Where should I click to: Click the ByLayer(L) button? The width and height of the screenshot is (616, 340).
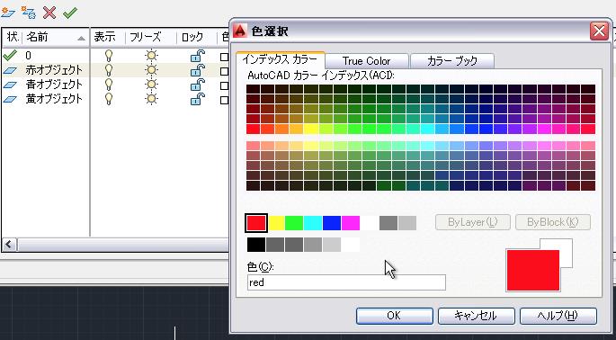473,222
